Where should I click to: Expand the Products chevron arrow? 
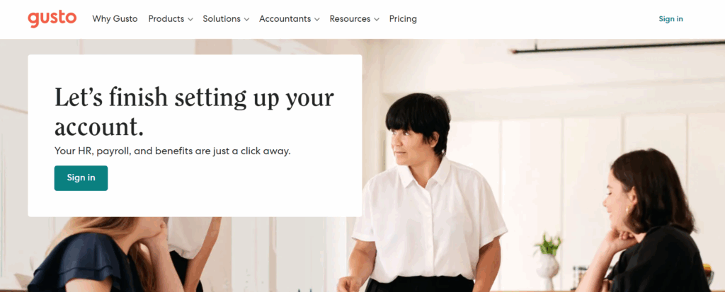coord(190,19)
